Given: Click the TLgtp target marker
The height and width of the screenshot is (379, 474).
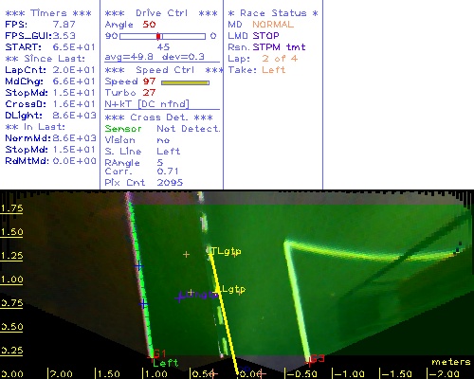Looking at the screenshot, I should 226,251.
